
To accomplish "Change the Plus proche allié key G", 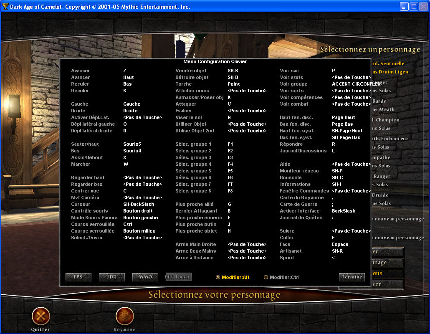I will click(x=229, y=204).
